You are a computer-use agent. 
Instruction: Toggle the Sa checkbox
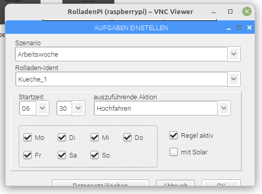click(x=62, y=155)
